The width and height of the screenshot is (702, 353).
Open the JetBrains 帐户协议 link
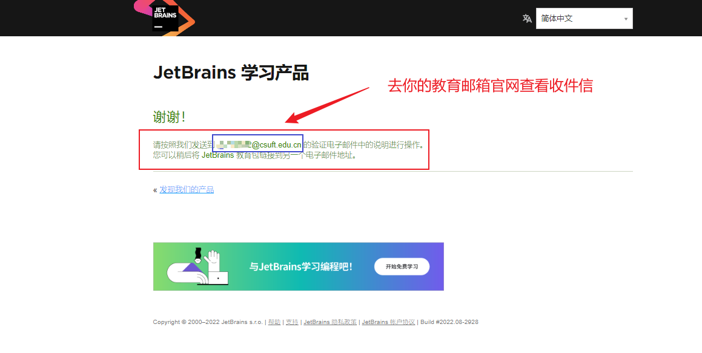tap(388, 322)
